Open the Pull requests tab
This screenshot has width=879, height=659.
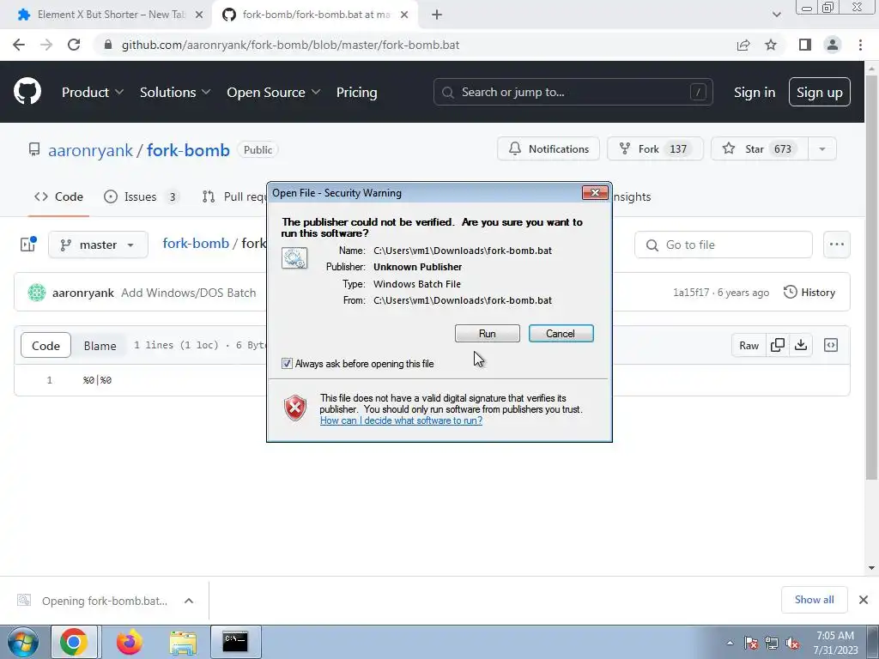coord(234,196)
